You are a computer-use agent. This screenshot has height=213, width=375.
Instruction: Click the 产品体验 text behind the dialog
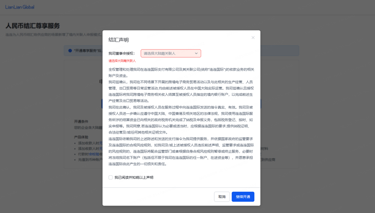(81, 138)
